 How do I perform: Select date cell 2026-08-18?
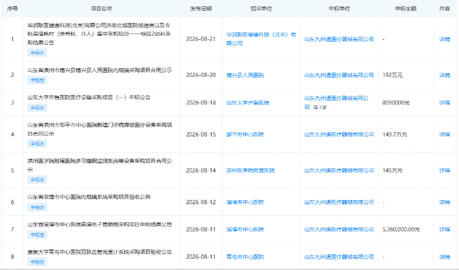(x=201, y=103)
